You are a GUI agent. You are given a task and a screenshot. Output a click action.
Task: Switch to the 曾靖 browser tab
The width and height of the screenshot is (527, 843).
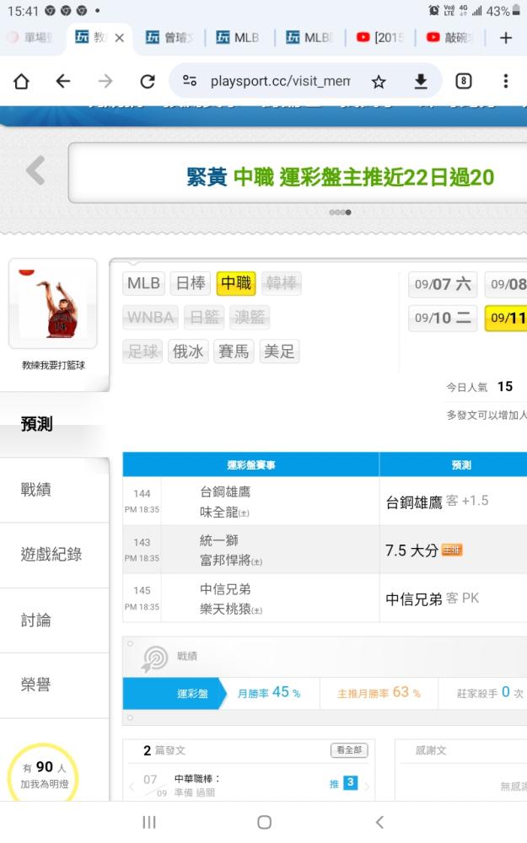(169, 38)
